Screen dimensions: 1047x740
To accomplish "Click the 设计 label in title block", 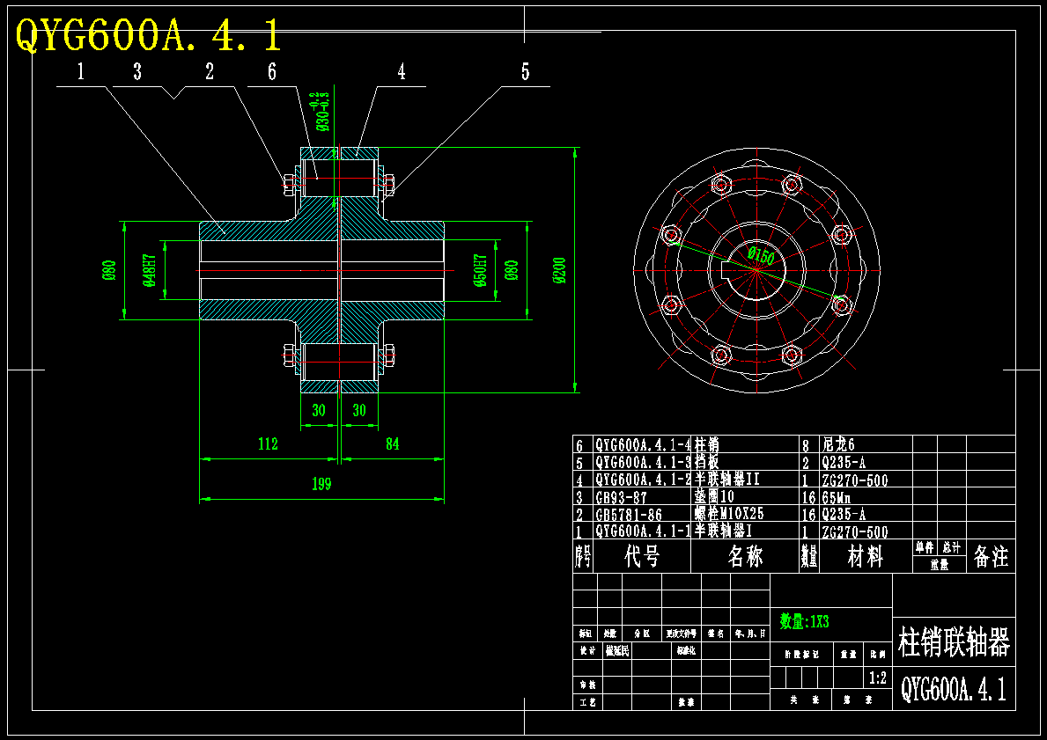I will (x=587, y=650).
